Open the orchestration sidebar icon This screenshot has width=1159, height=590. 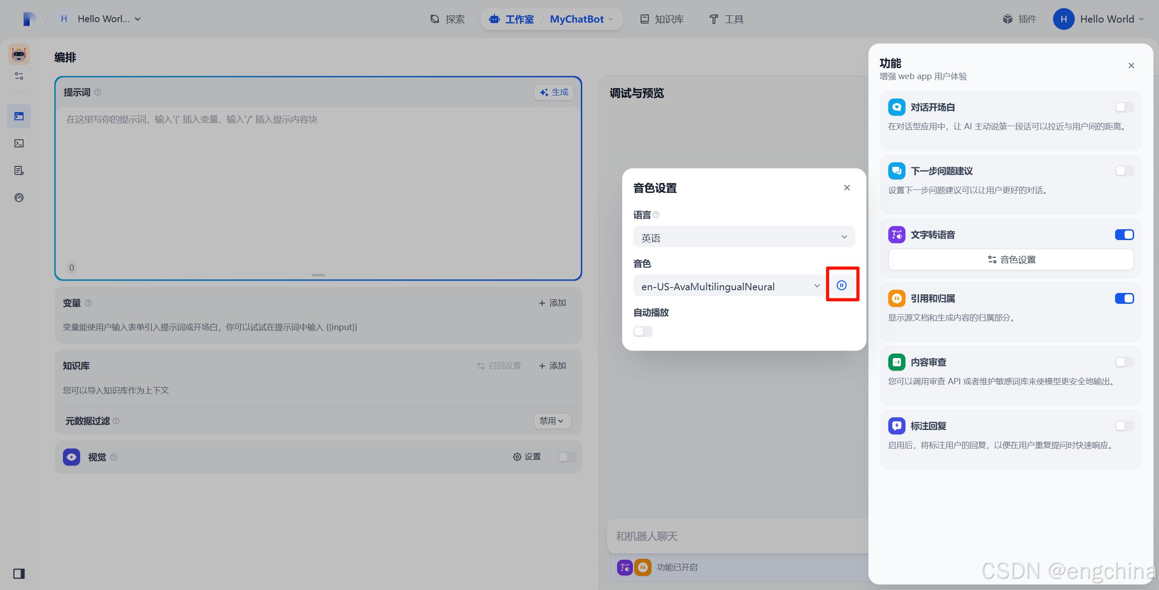[19, 116]
